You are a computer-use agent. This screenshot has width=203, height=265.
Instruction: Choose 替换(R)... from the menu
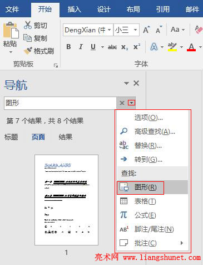pos(152,146)
